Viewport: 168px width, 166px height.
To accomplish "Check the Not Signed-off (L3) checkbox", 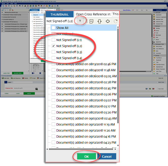I will click(x=53, y=52).
